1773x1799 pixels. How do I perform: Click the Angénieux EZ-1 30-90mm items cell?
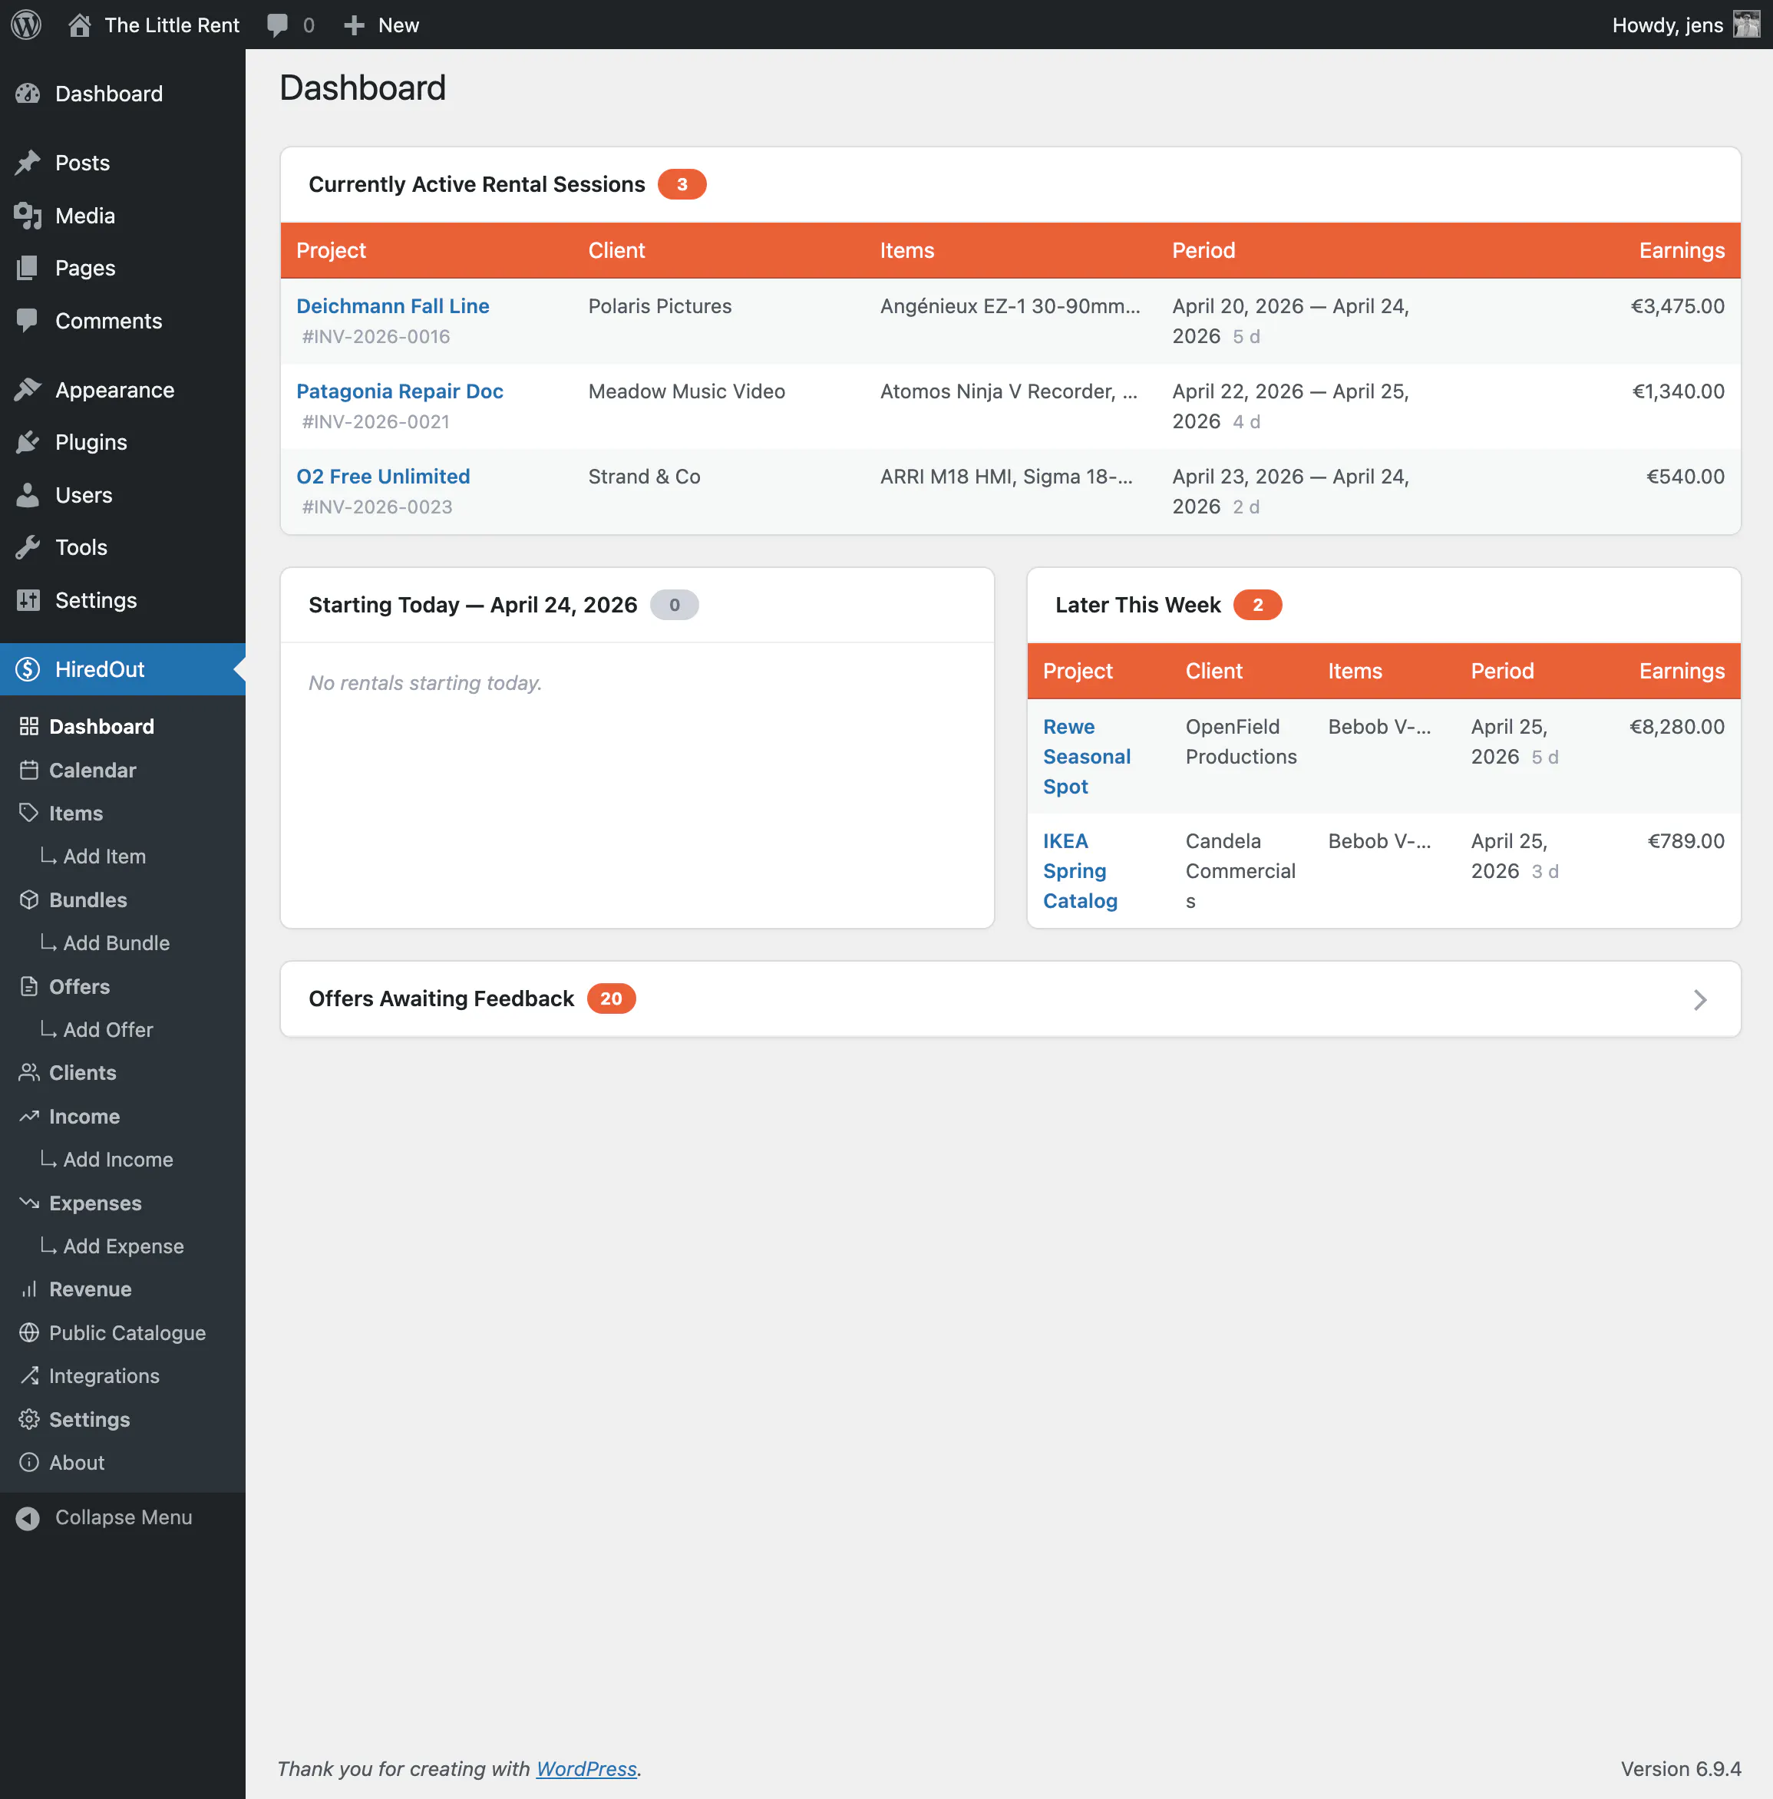pyautogui.click(x=1010, y=306)
